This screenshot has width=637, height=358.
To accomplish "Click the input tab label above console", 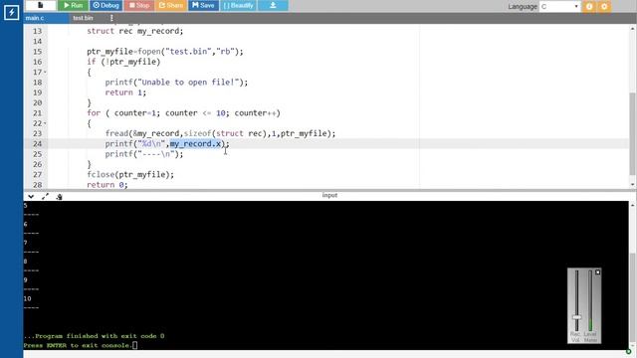I will tap(329, 195).
